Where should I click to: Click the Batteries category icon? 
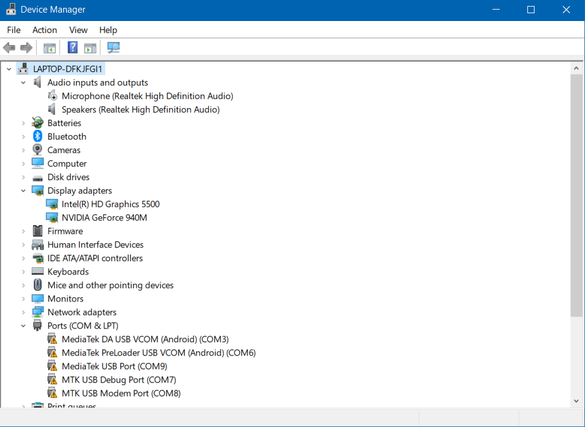coord(38,123)
